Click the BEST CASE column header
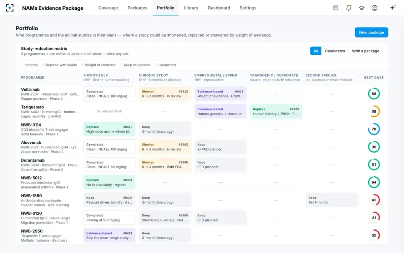 click(374, 78)
